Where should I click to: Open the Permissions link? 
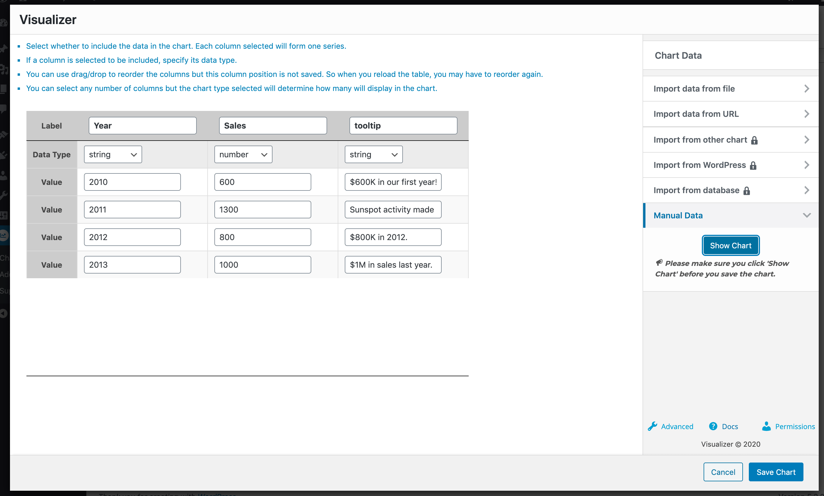point(795,426)
